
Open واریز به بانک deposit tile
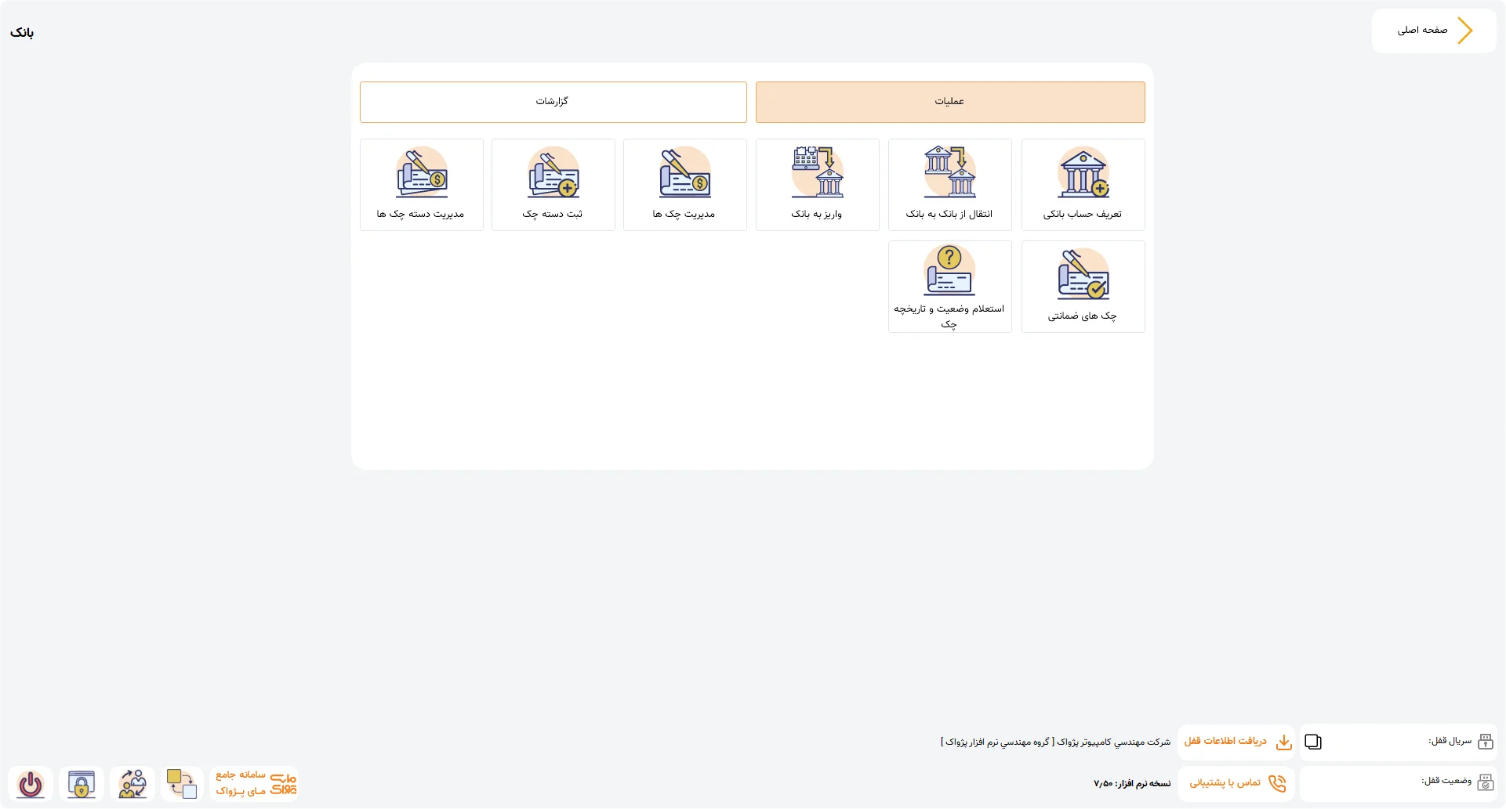click(x=818, y=185)
